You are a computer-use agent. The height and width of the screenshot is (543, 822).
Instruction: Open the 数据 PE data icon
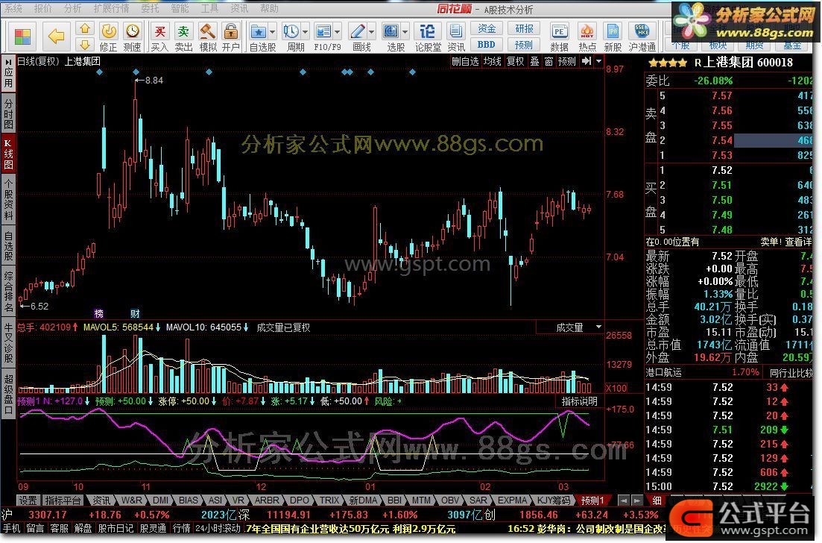tap(560, 31)
